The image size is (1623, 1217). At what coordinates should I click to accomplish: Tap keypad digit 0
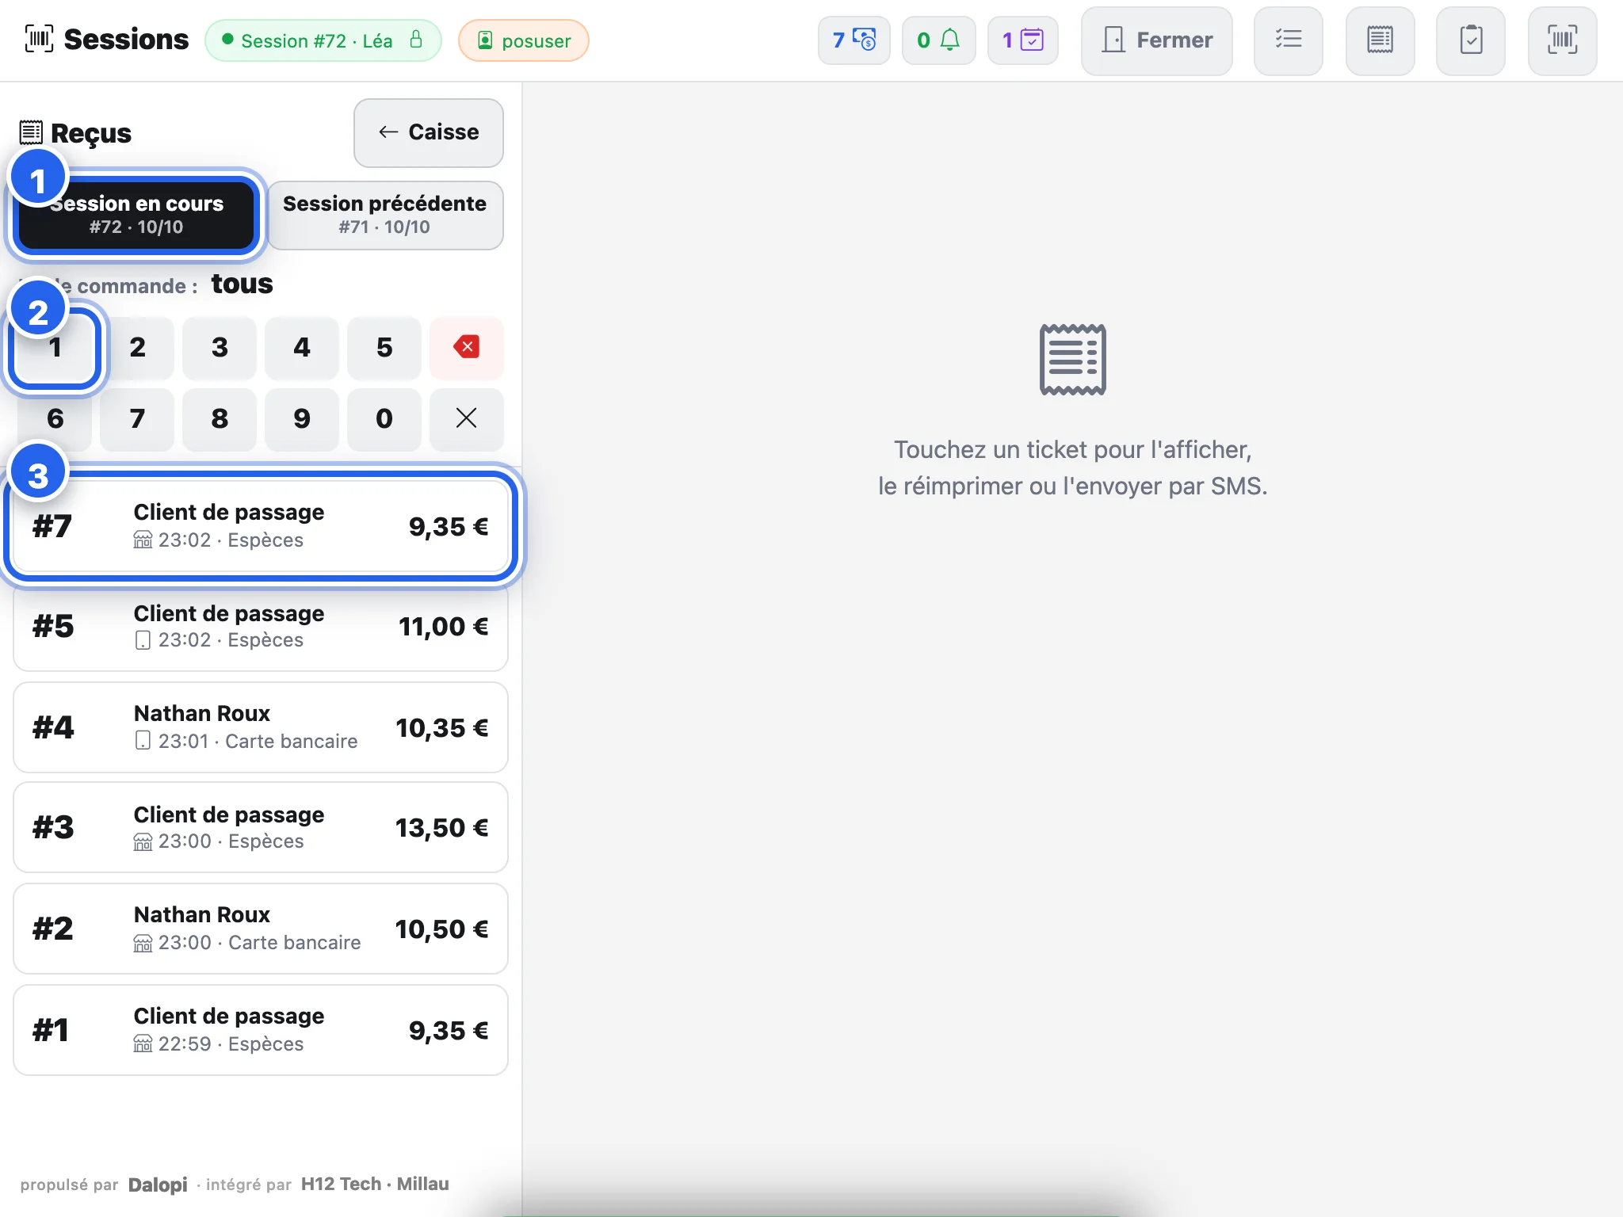point(384,418)
